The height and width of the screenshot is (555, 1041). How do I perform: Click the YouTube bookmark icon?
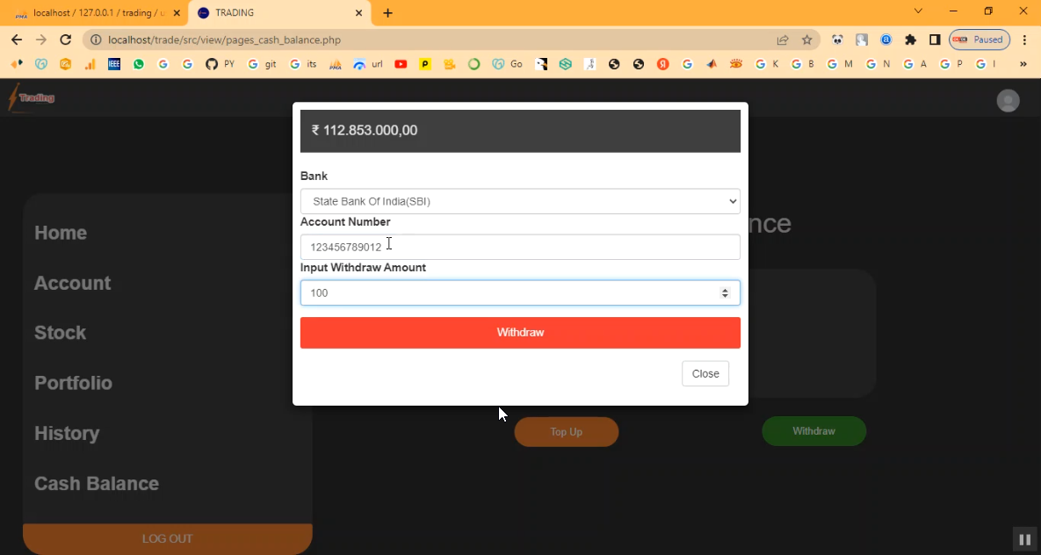coord(401,64)
